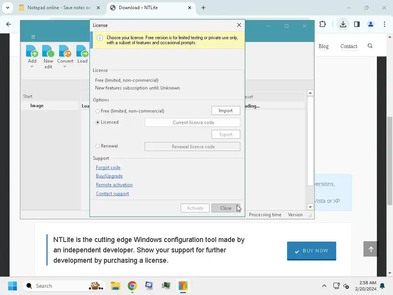Screen dimensions: 393x295
Task: Open Chrome downloads icon
Action: pos(343,24)
